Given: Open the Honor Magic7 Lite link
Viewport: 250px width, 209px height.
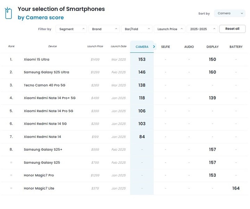Looking at the screenshot, I should (39, 188).
